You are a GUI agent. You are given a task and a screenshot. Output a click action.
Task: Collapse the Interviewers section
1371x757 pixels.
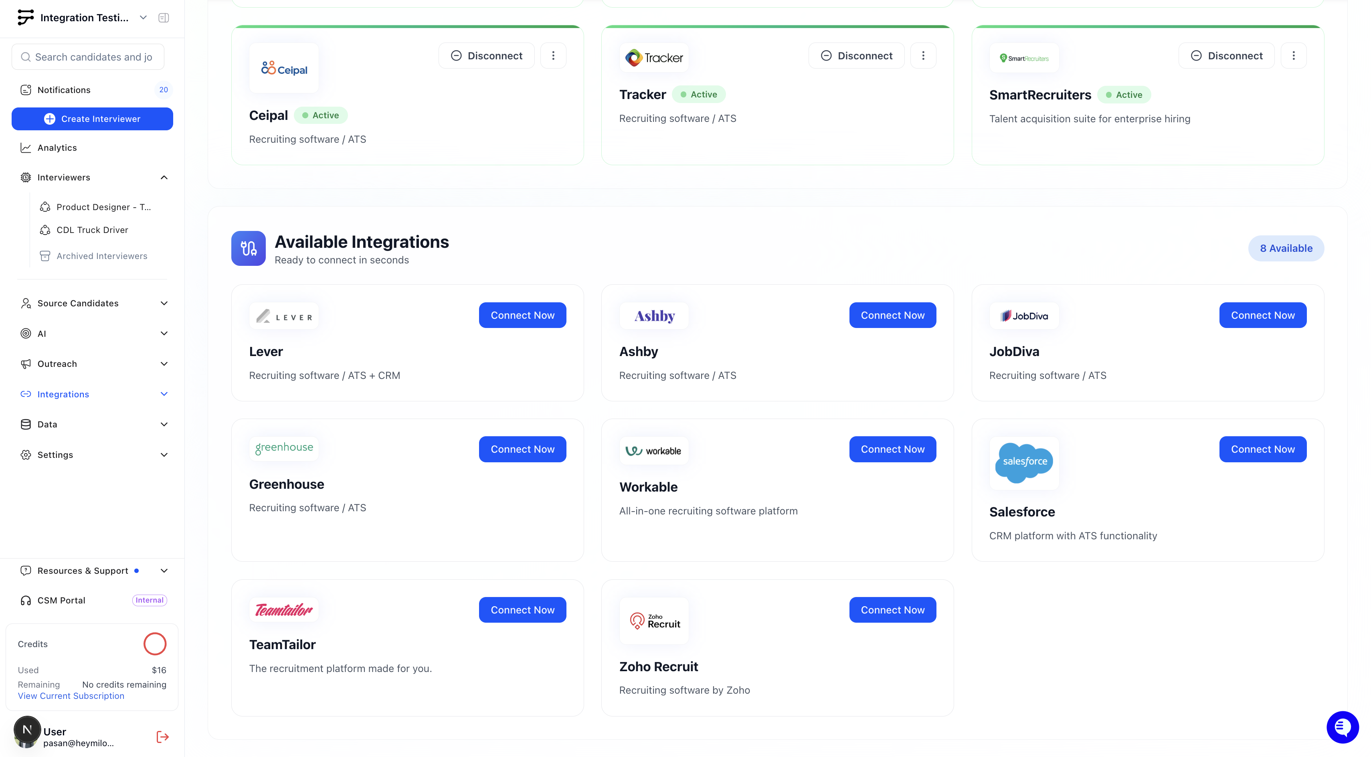click(164, 177)
